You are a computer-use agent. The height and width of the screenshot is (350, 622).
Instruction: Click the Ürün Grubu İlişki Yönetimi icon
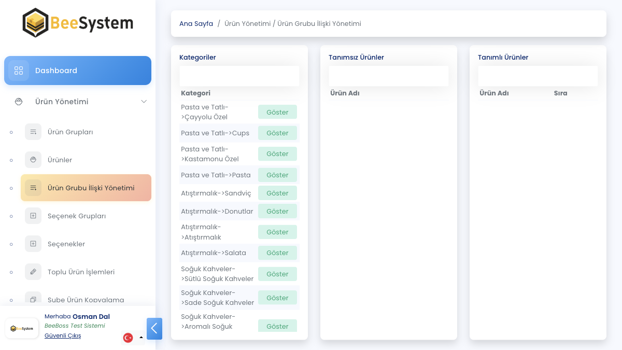point(33,188)
